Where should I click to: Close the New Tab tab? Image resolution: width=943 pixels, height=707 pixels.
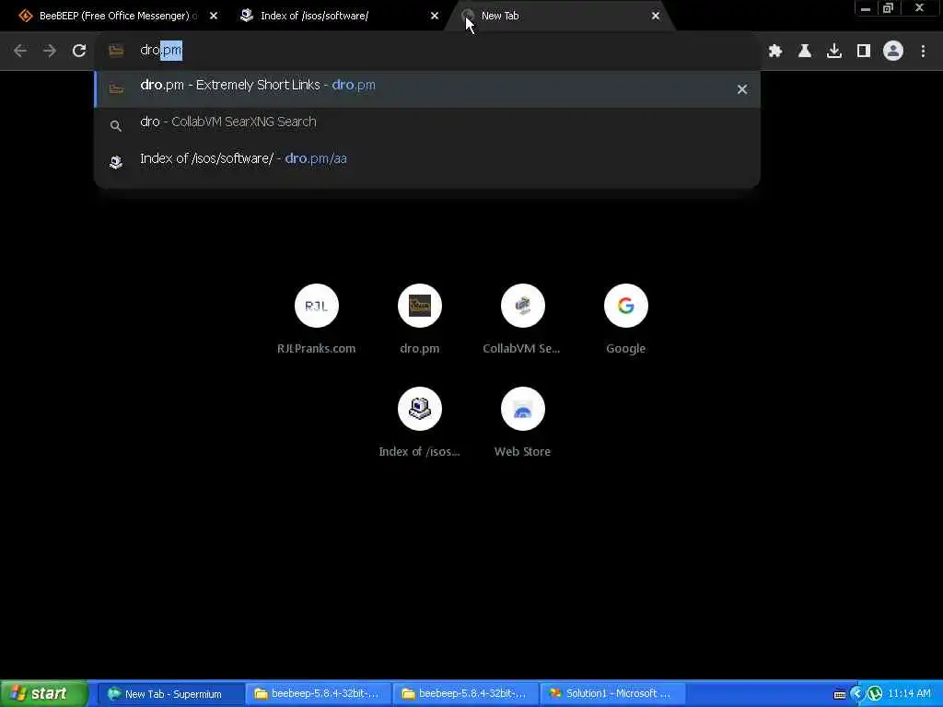[656, 16]
